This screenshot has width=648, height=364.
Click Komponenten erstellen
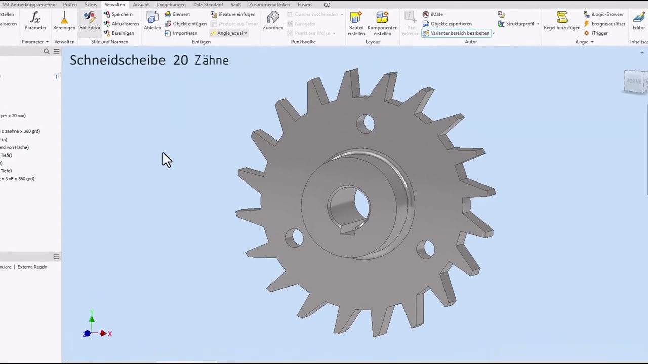382,24
